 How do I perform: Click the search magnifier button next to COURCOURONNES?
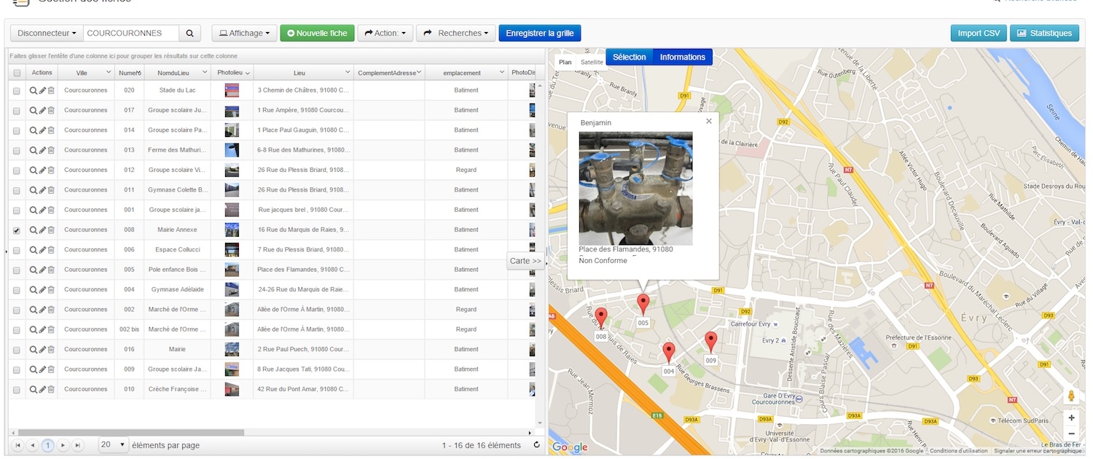189,33
